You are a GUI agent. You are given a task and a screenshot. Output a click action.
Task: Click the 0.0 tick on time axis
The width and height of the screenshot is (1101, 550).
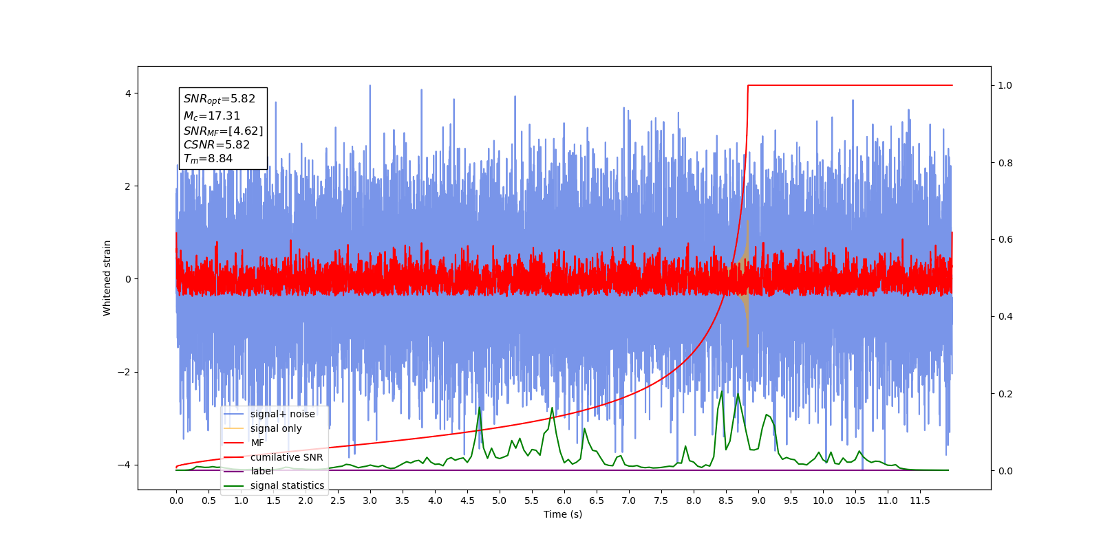tap(176, 501)
